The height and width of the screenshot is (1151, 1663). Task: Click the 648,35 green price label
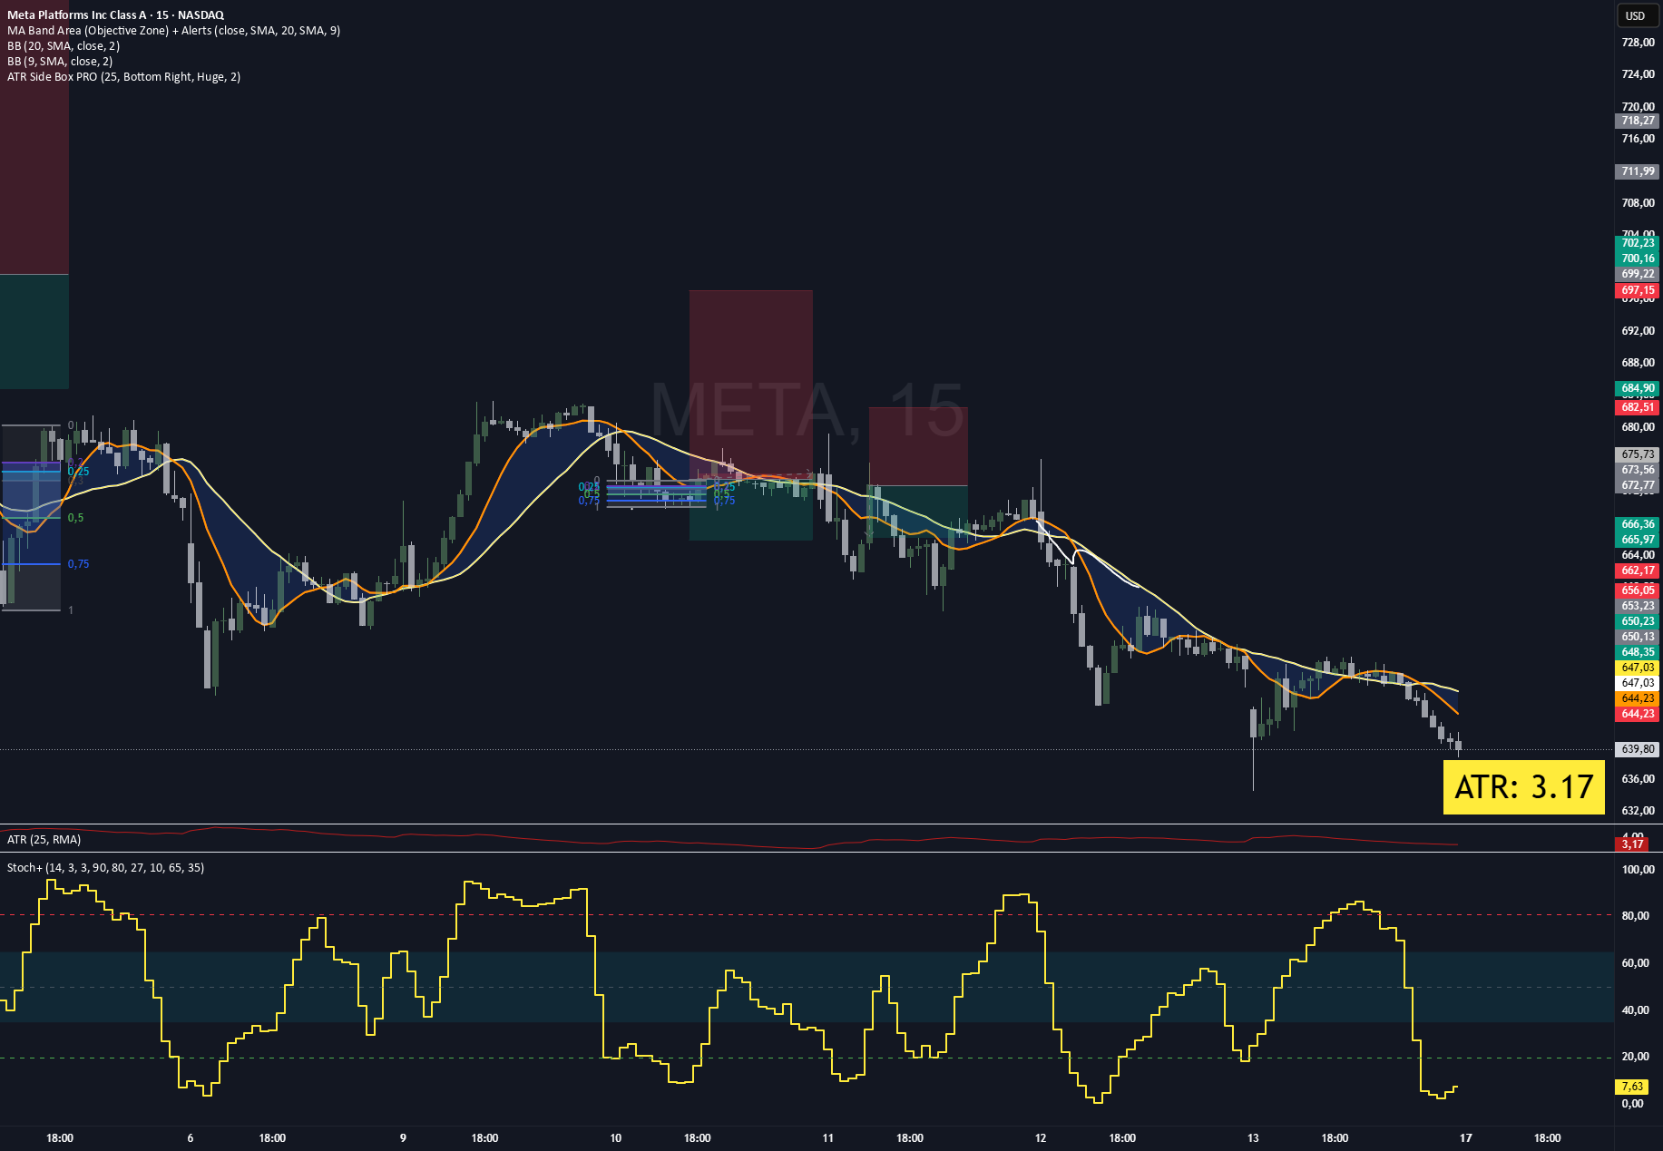(1638, 652)
